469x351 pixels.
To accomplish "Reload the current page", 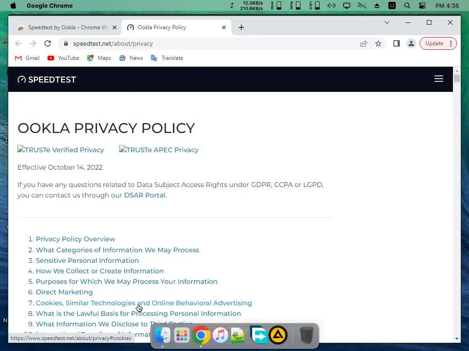I will coord(48,43).
